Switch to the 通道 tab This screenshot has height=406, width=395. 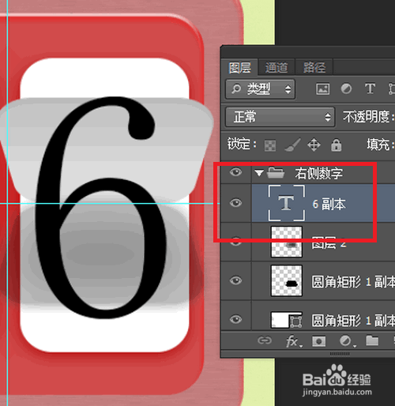tap(276, 67)
